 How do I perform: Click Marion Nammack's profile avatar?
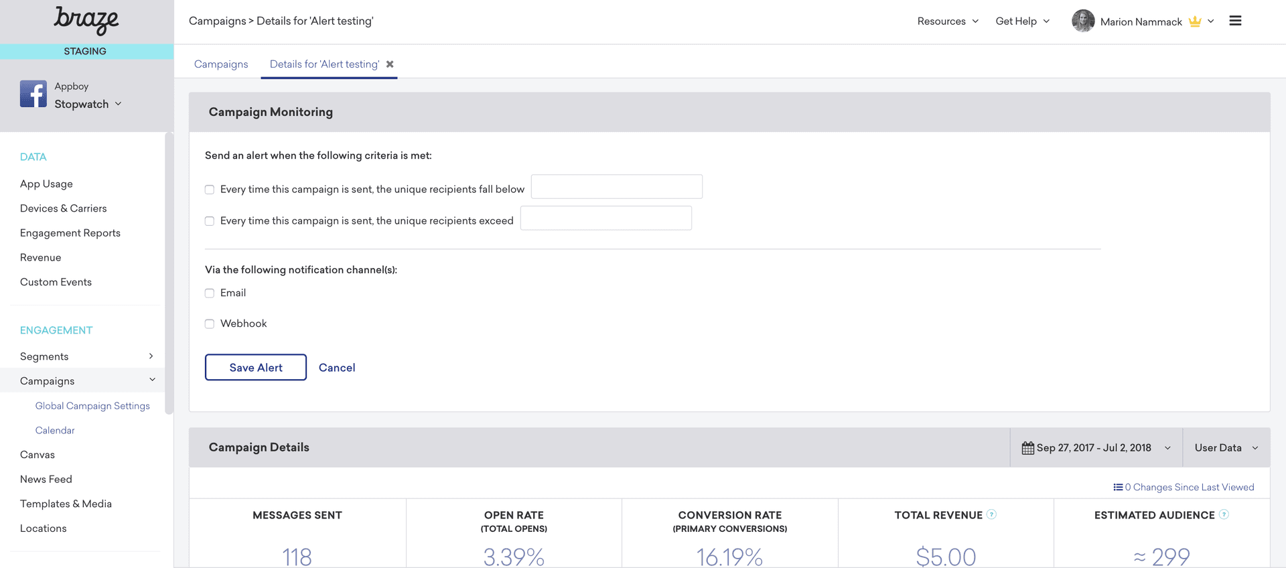tap(1082, 21)
